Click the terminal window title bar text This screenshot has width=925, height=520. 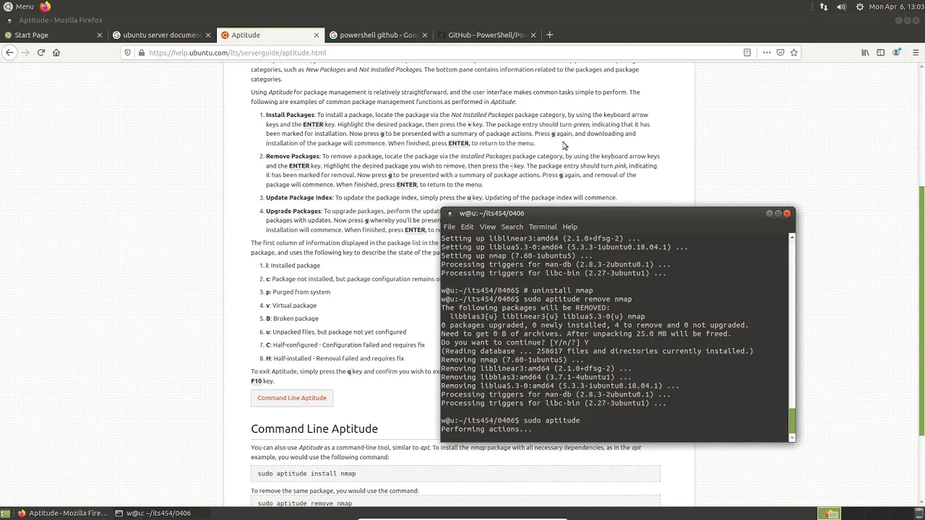click(x=491, y=213)
